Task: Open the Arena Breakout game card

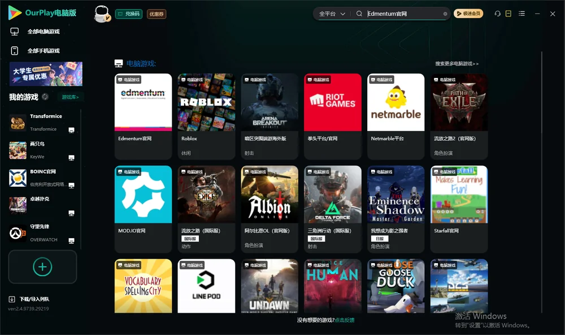Action: [x=270, y=116]
